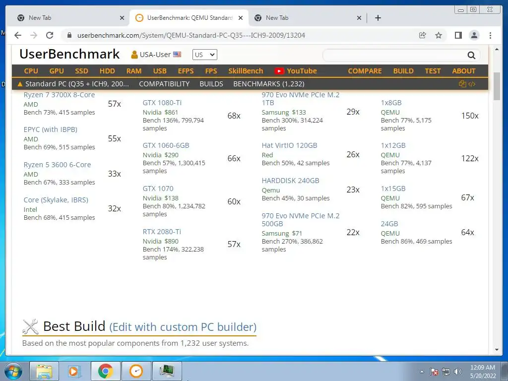This screenshot has height=381, width=508.
Task: Open the GPU menu
Action: point(57,71)
